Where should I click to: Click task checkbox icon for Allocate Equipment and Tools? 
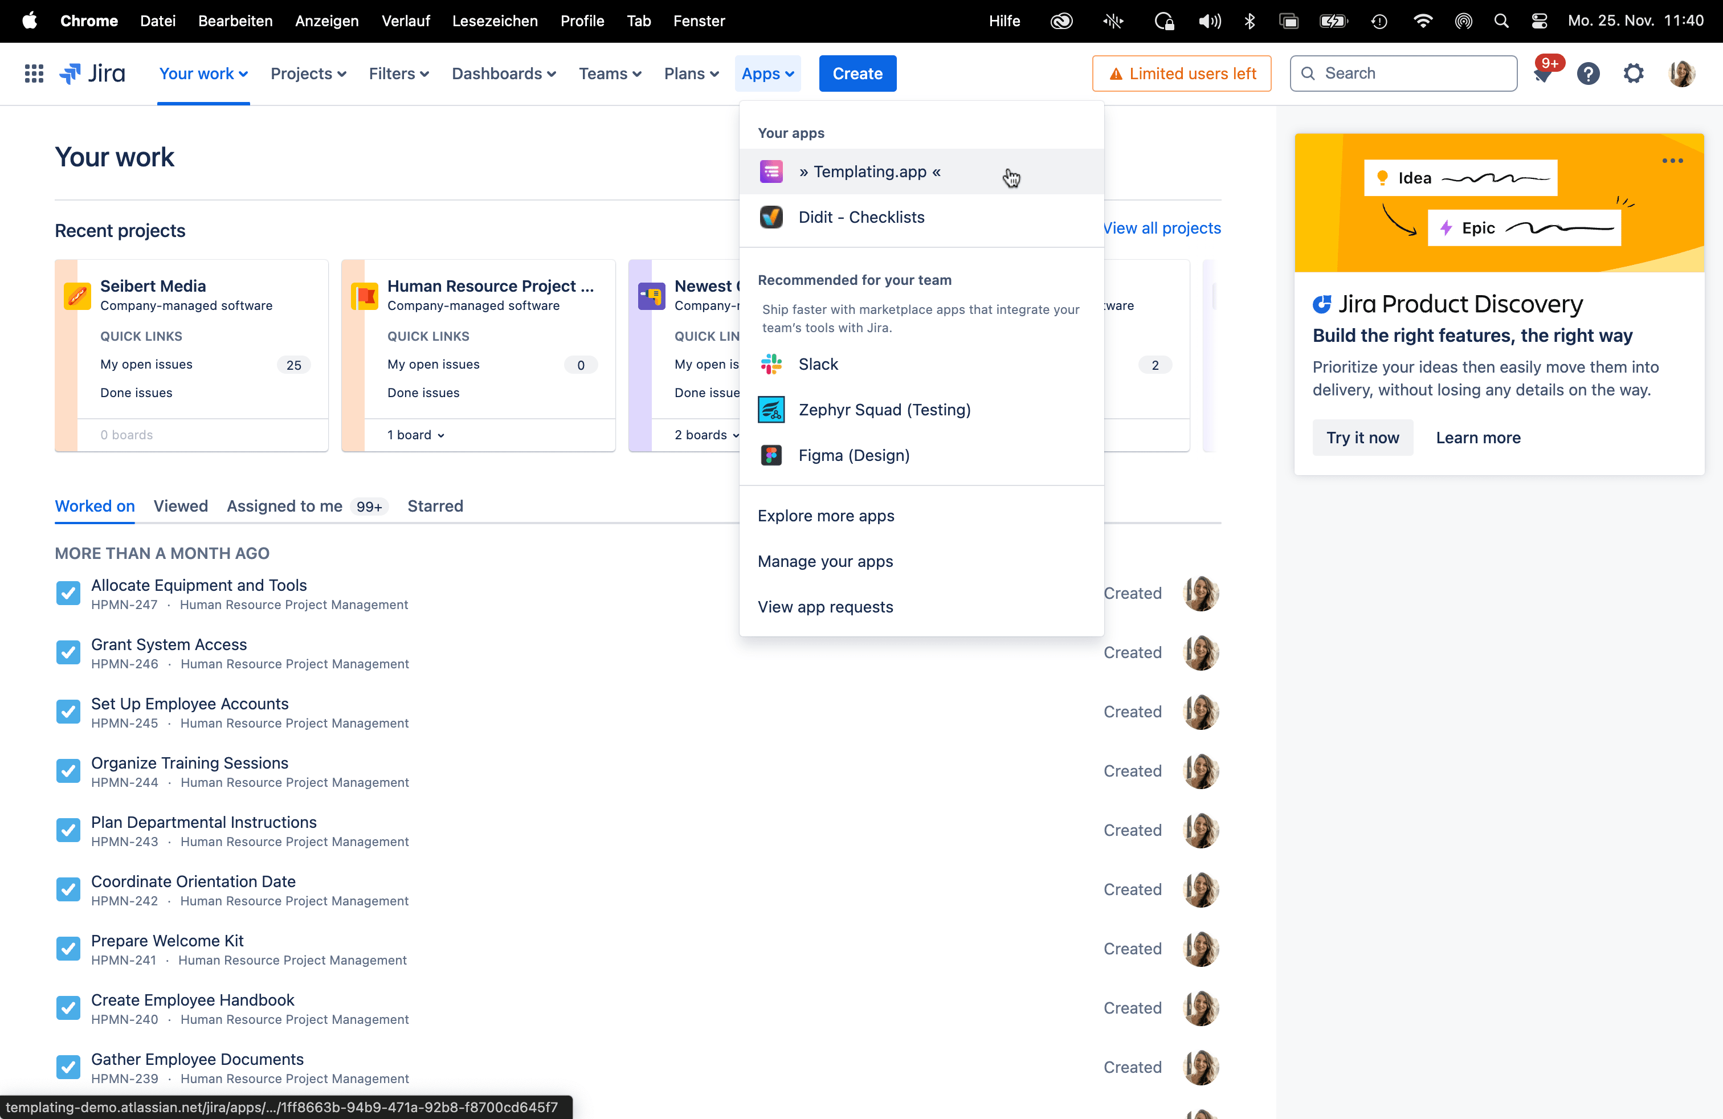pos(68,594)
